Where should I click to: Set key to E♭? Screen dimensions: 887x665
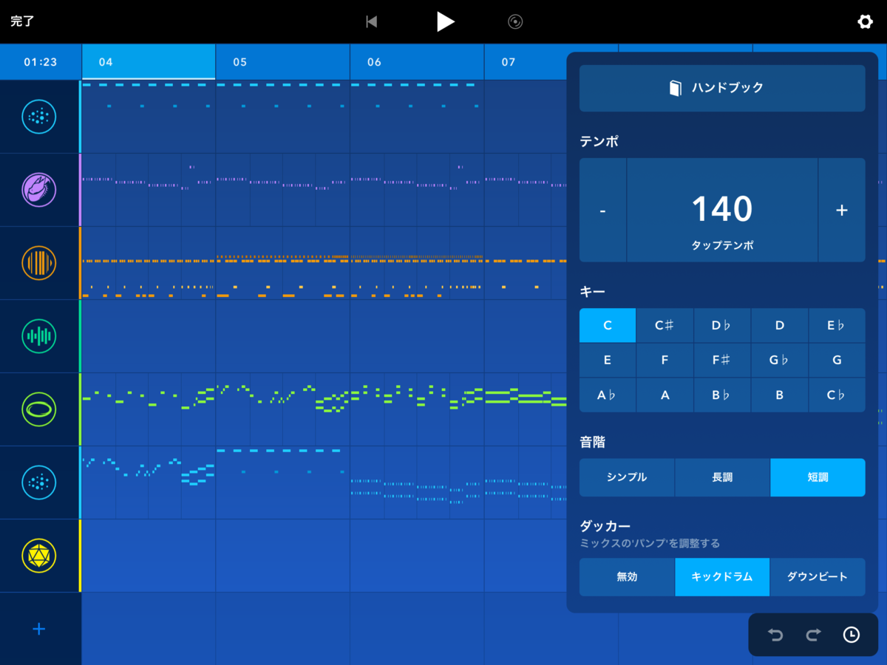point(837,326)
